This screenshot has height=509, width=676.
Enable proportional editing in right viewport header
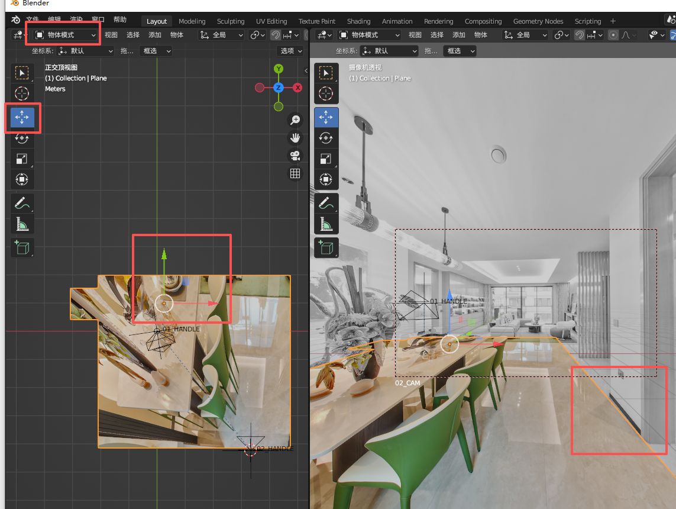pos(613,36)
